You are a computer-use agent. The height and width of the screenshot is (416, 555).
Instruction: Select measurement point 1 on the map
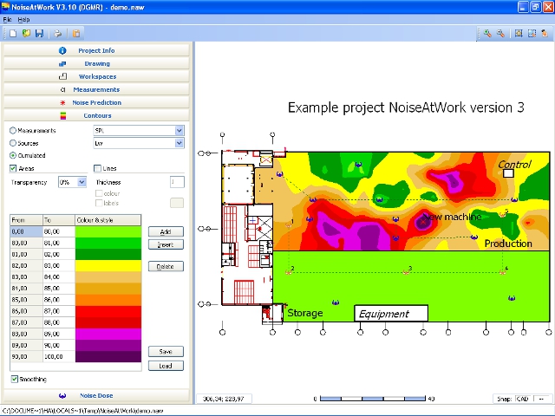point(289,224)
